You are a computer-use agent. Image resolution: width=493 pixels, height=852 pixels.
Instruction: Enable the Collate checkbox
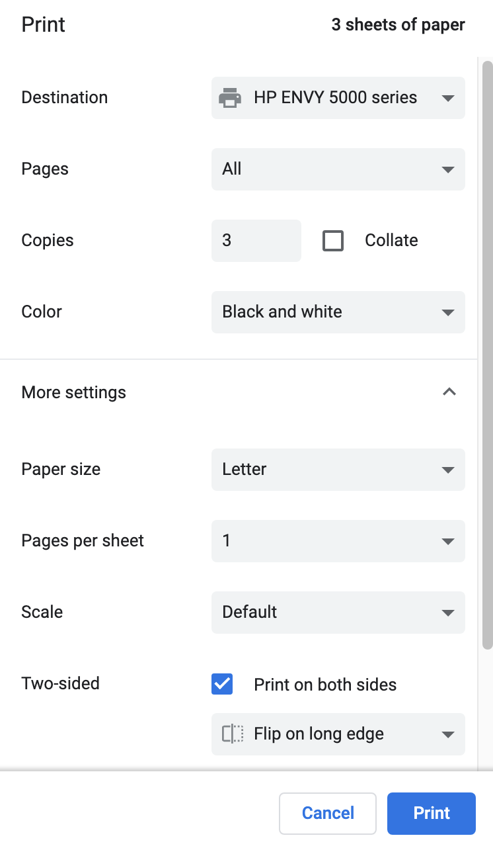[333, 241]
